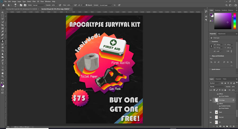238x129 pixels.
Task: Activate the Zoom tool
Action: pyautogui.click(x=3, y=76)
